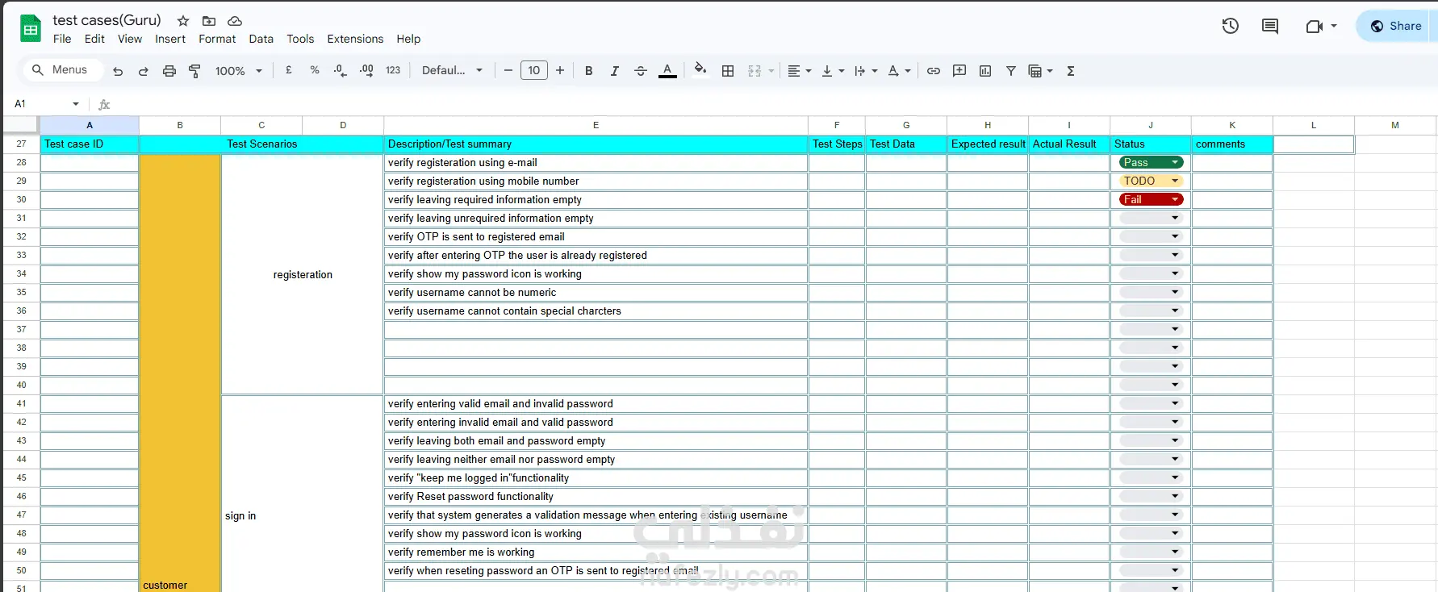The height and width of the screenshot is (592, 1438).
Task: Open the fill color paint bucket
Action: [700, 70]
